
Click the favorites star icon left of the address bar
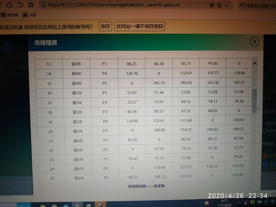(31, 4)
